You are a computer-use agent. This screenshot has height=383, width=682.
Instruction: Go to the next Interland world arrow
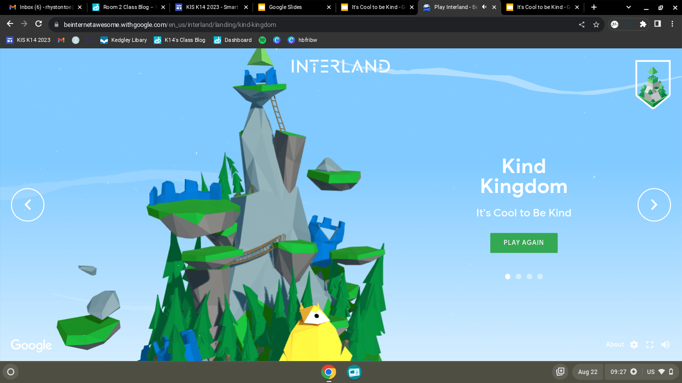tap(654, 204)
